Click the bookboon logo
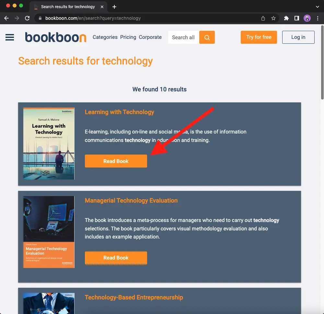The height and width of the screenshot is (314, 324). click(56, 37)
